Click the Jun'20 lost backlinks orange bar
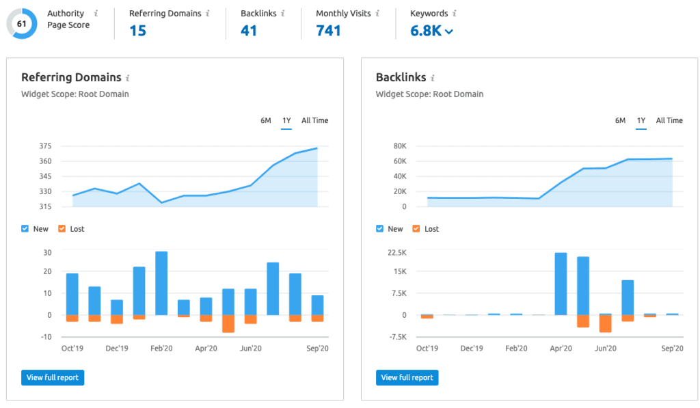Screen dimensions: 700x408 click(x=606, y=324)
